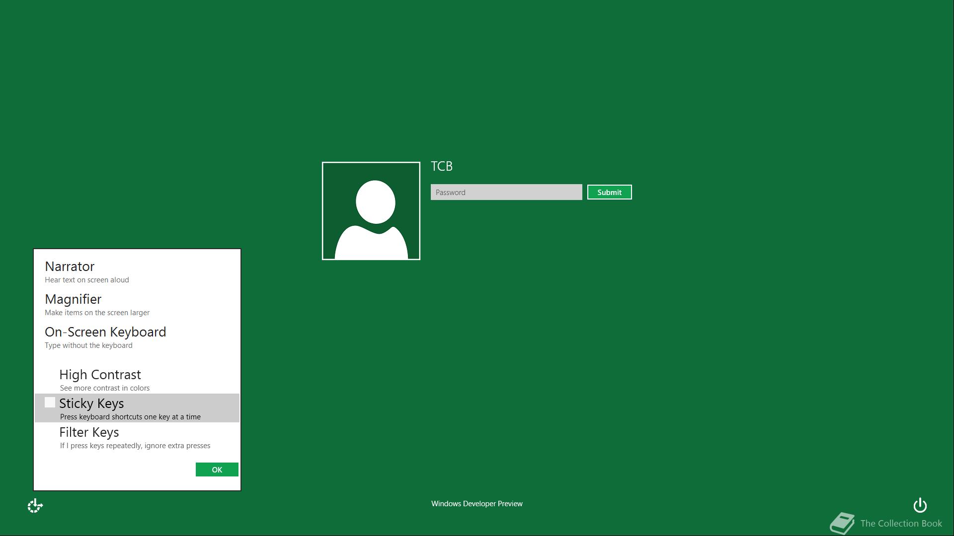Confirm with the OK button
This screenshot has width=954, height=536.
point(217,469)
